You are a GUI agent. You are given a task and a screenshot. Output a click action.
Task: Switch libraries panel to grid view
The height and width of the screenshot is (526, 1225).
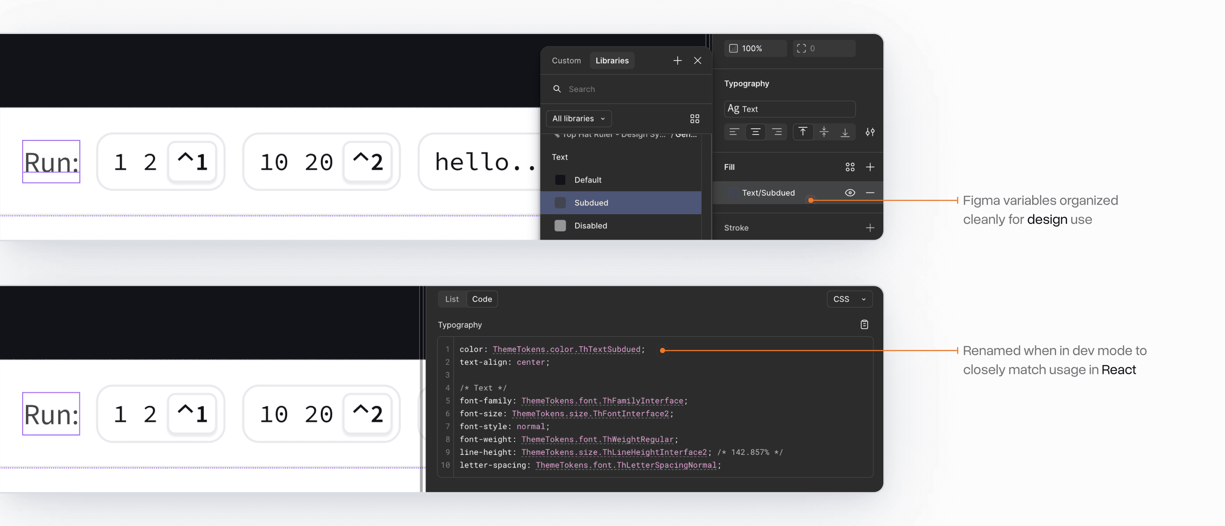(695, 119)
